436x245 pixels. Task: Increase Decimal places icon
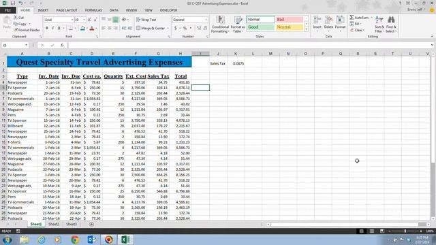pos(199,28)
